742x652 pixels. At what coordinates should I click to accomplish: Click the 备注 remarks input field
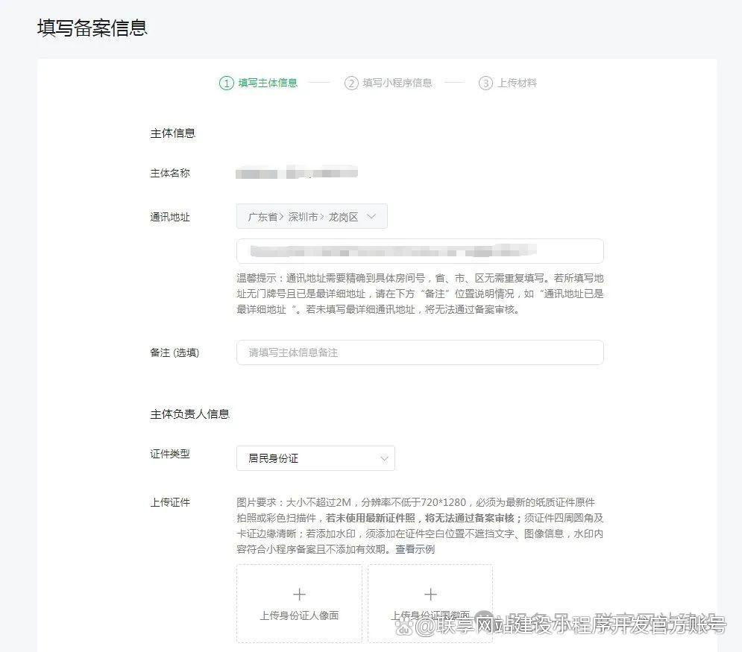(420, 352)
